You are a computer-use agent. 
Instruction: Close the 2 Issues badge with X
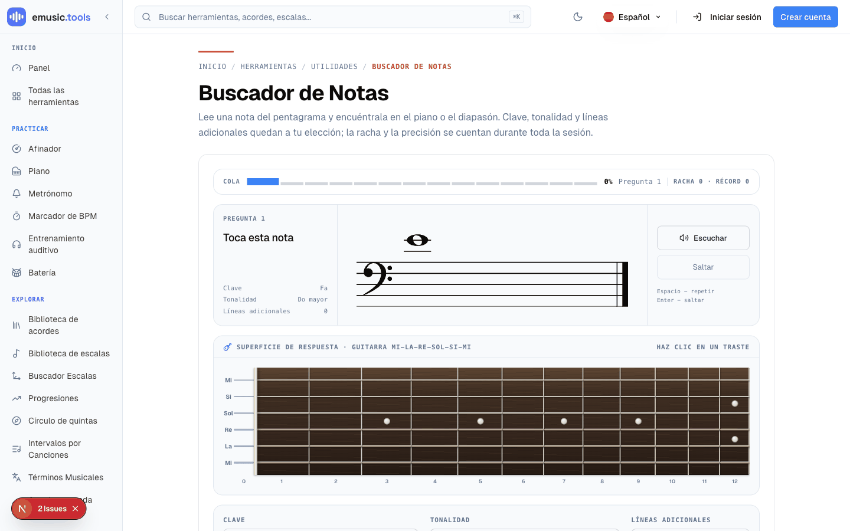coord(75,509)
